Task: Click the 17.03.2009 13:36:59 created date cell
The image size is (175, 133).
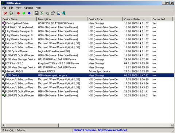Action: [x=136, y=79]
